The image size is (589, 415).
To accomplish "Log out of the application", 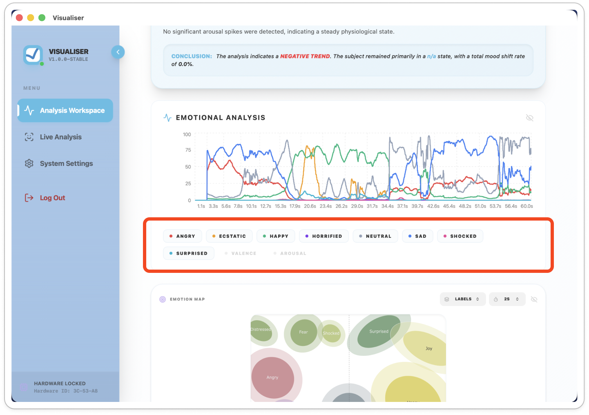I will click(x=52, y=198).
